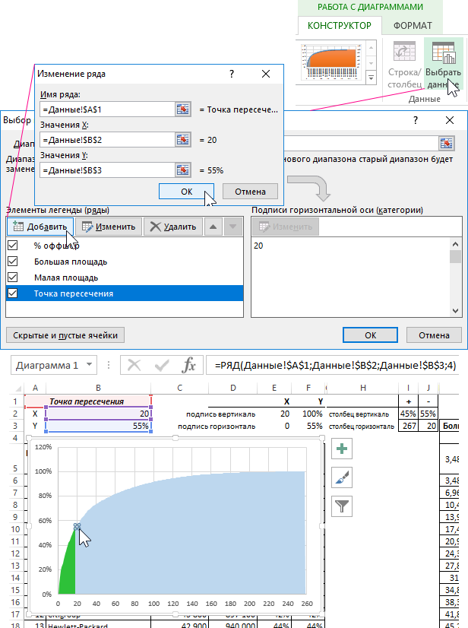Move series up with triangle arrow
468x628 pixels.
point(214,226)
